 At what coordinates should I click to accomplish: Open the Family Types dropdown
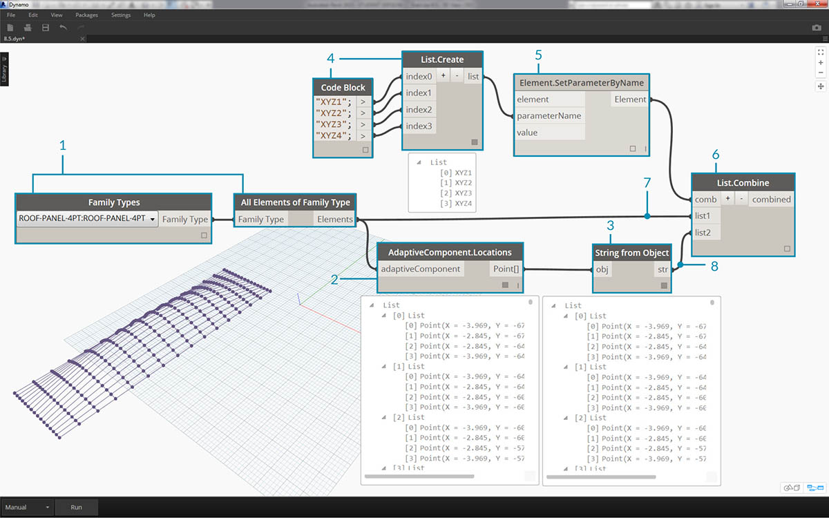click(151, 220)
